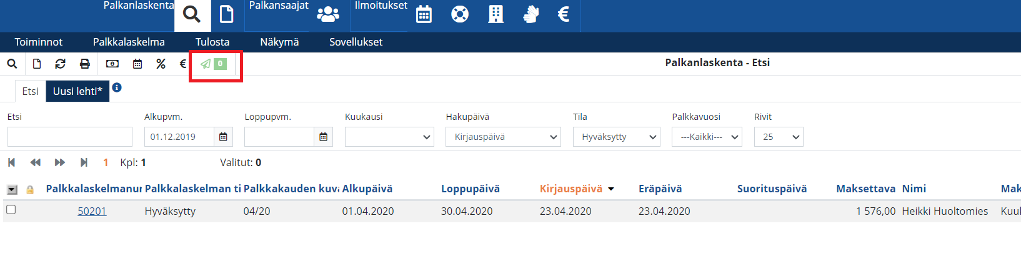Open the select-all rows dropdown arrow
Image resolution: width=1021 pixels, height=256 pixels.
(12, 189)
